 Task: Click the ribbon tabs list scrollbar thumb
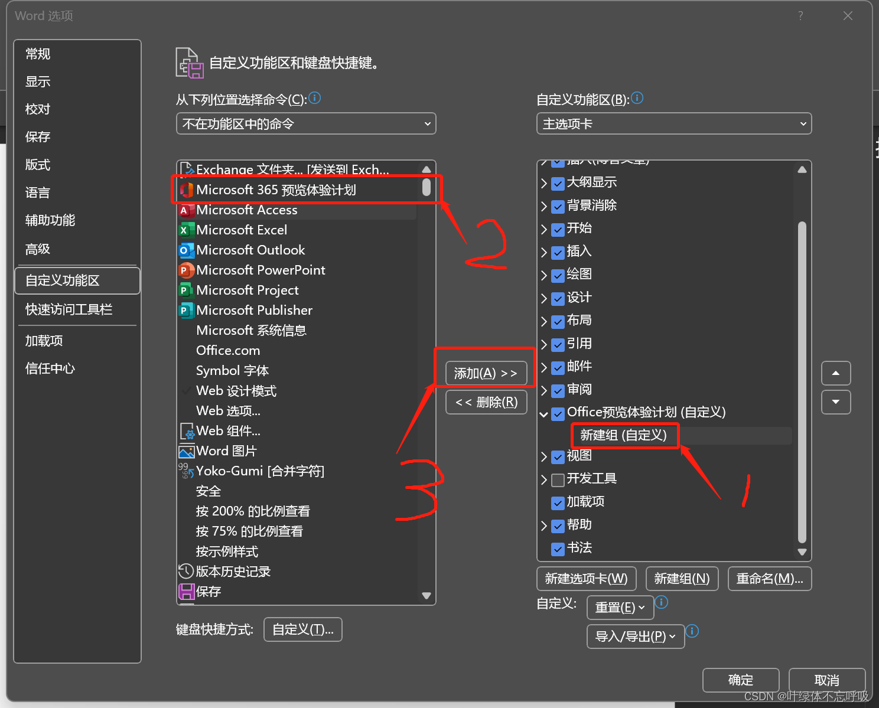802,382
